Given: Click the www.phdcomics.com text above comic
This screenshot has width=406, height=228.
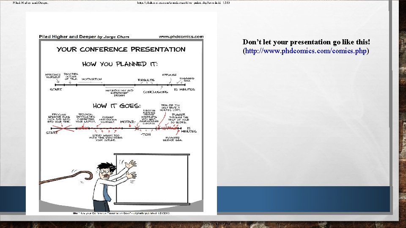Looking at the screenshot, I should [181, 36].
